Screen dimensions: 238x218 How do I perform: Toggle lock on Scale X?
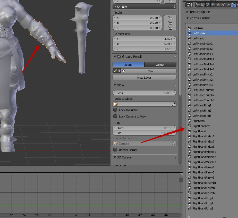tap(170, 18)
